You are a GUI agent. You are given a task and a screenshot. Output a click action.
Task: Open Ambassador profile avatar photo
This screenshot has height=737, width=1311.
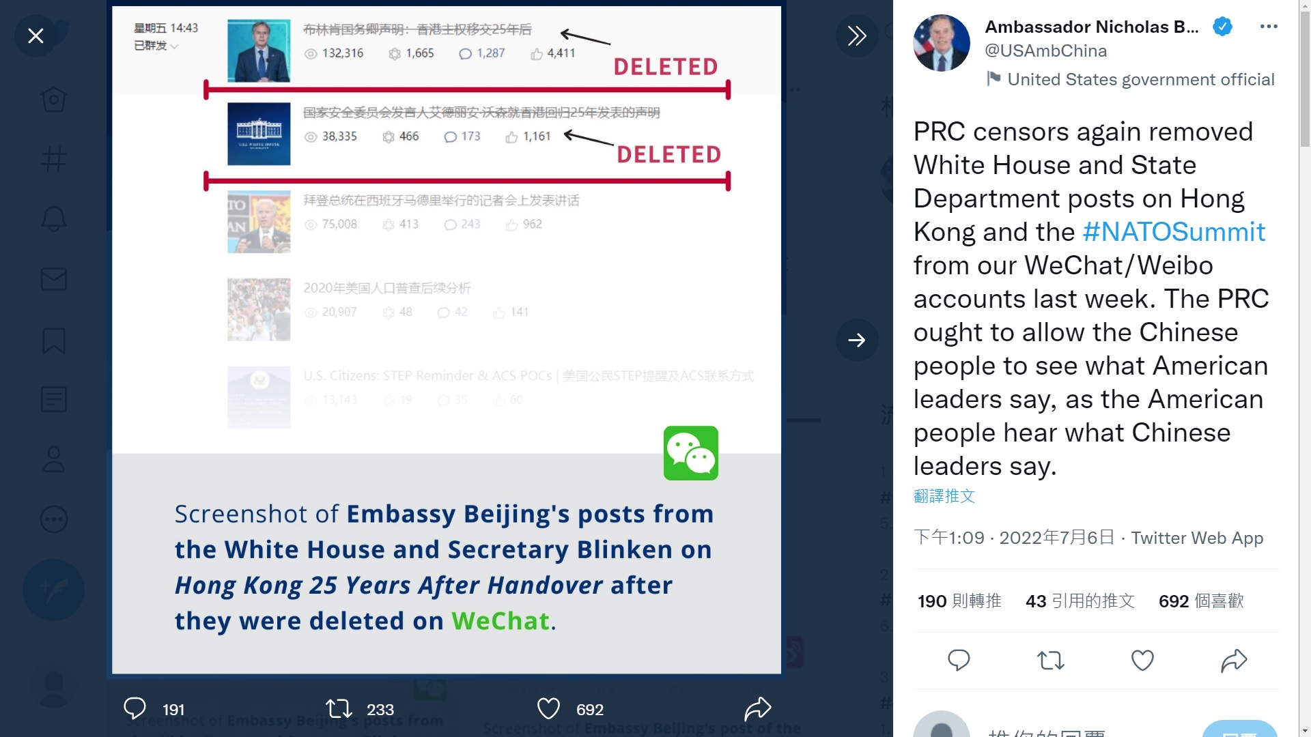coord(942,43)
